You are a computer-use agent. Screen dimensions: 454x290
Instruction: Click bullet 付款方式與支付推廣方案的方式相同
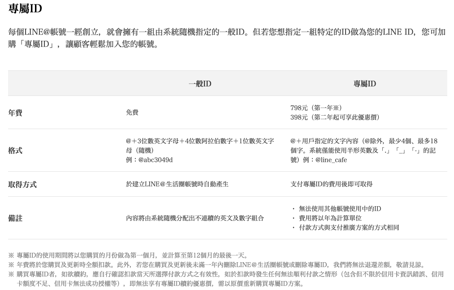pyautogui.click(x=349, y=227)
